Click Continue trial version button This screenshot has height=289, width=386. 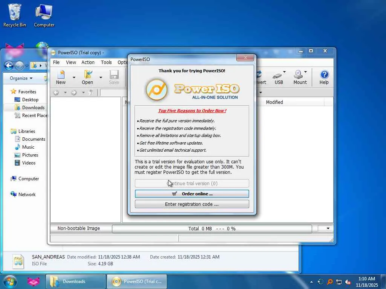(192, 183)
